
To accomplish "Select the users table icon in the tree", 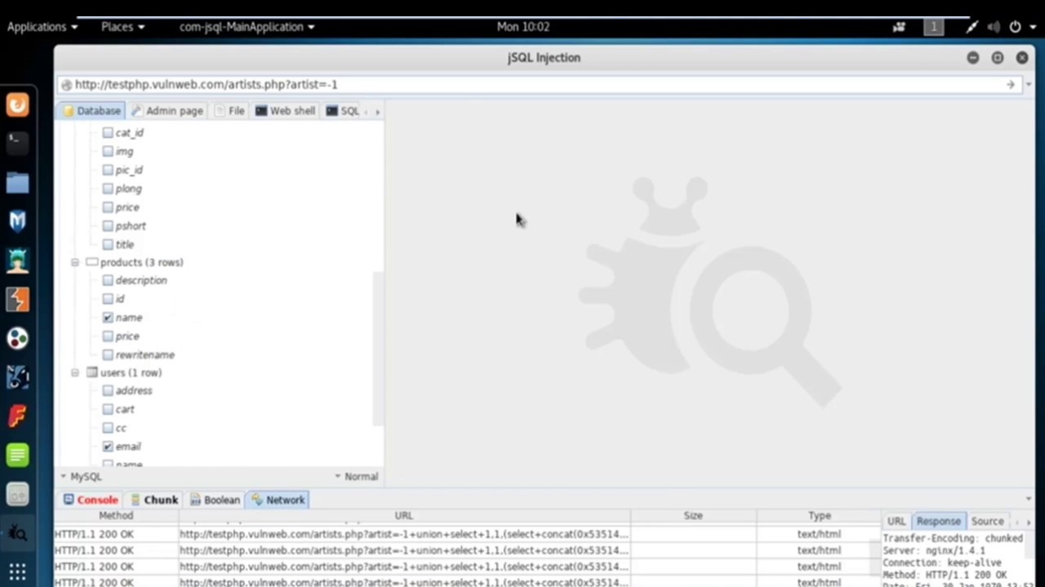I will (91, 373).
